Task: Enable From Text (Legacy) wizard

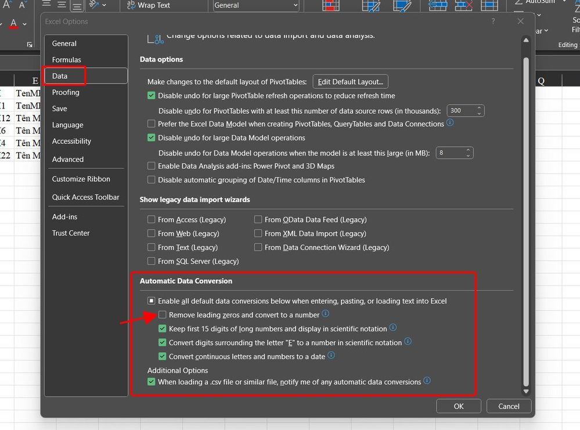Action: click(152, 247)
